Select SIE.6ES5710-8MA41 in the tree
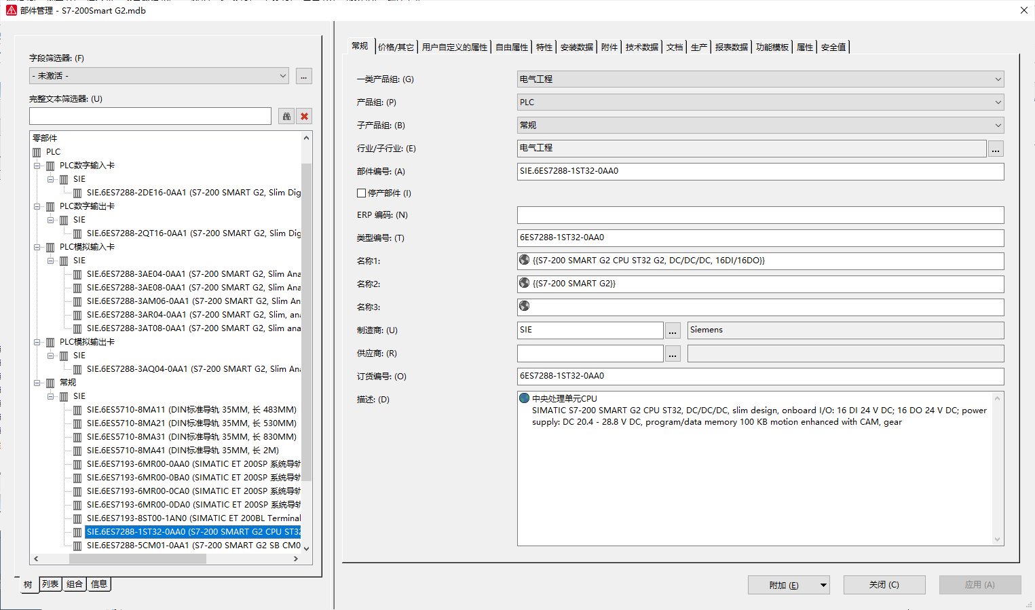1035x610 pixels. click(x=183, y=451)
